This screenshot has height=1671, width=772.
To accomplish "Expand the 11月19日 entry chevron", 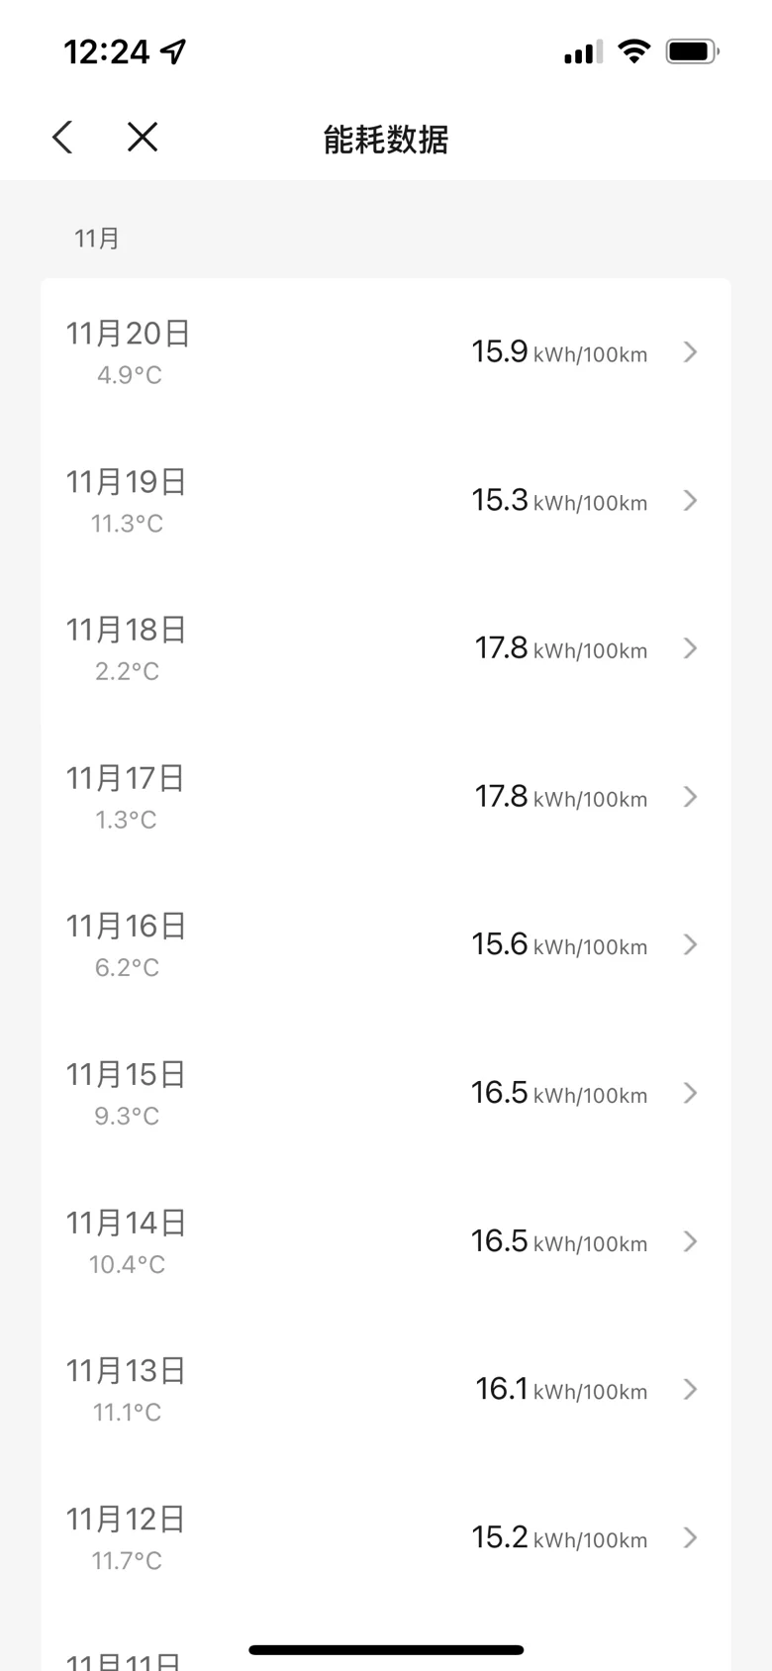I will coord(691,501).
